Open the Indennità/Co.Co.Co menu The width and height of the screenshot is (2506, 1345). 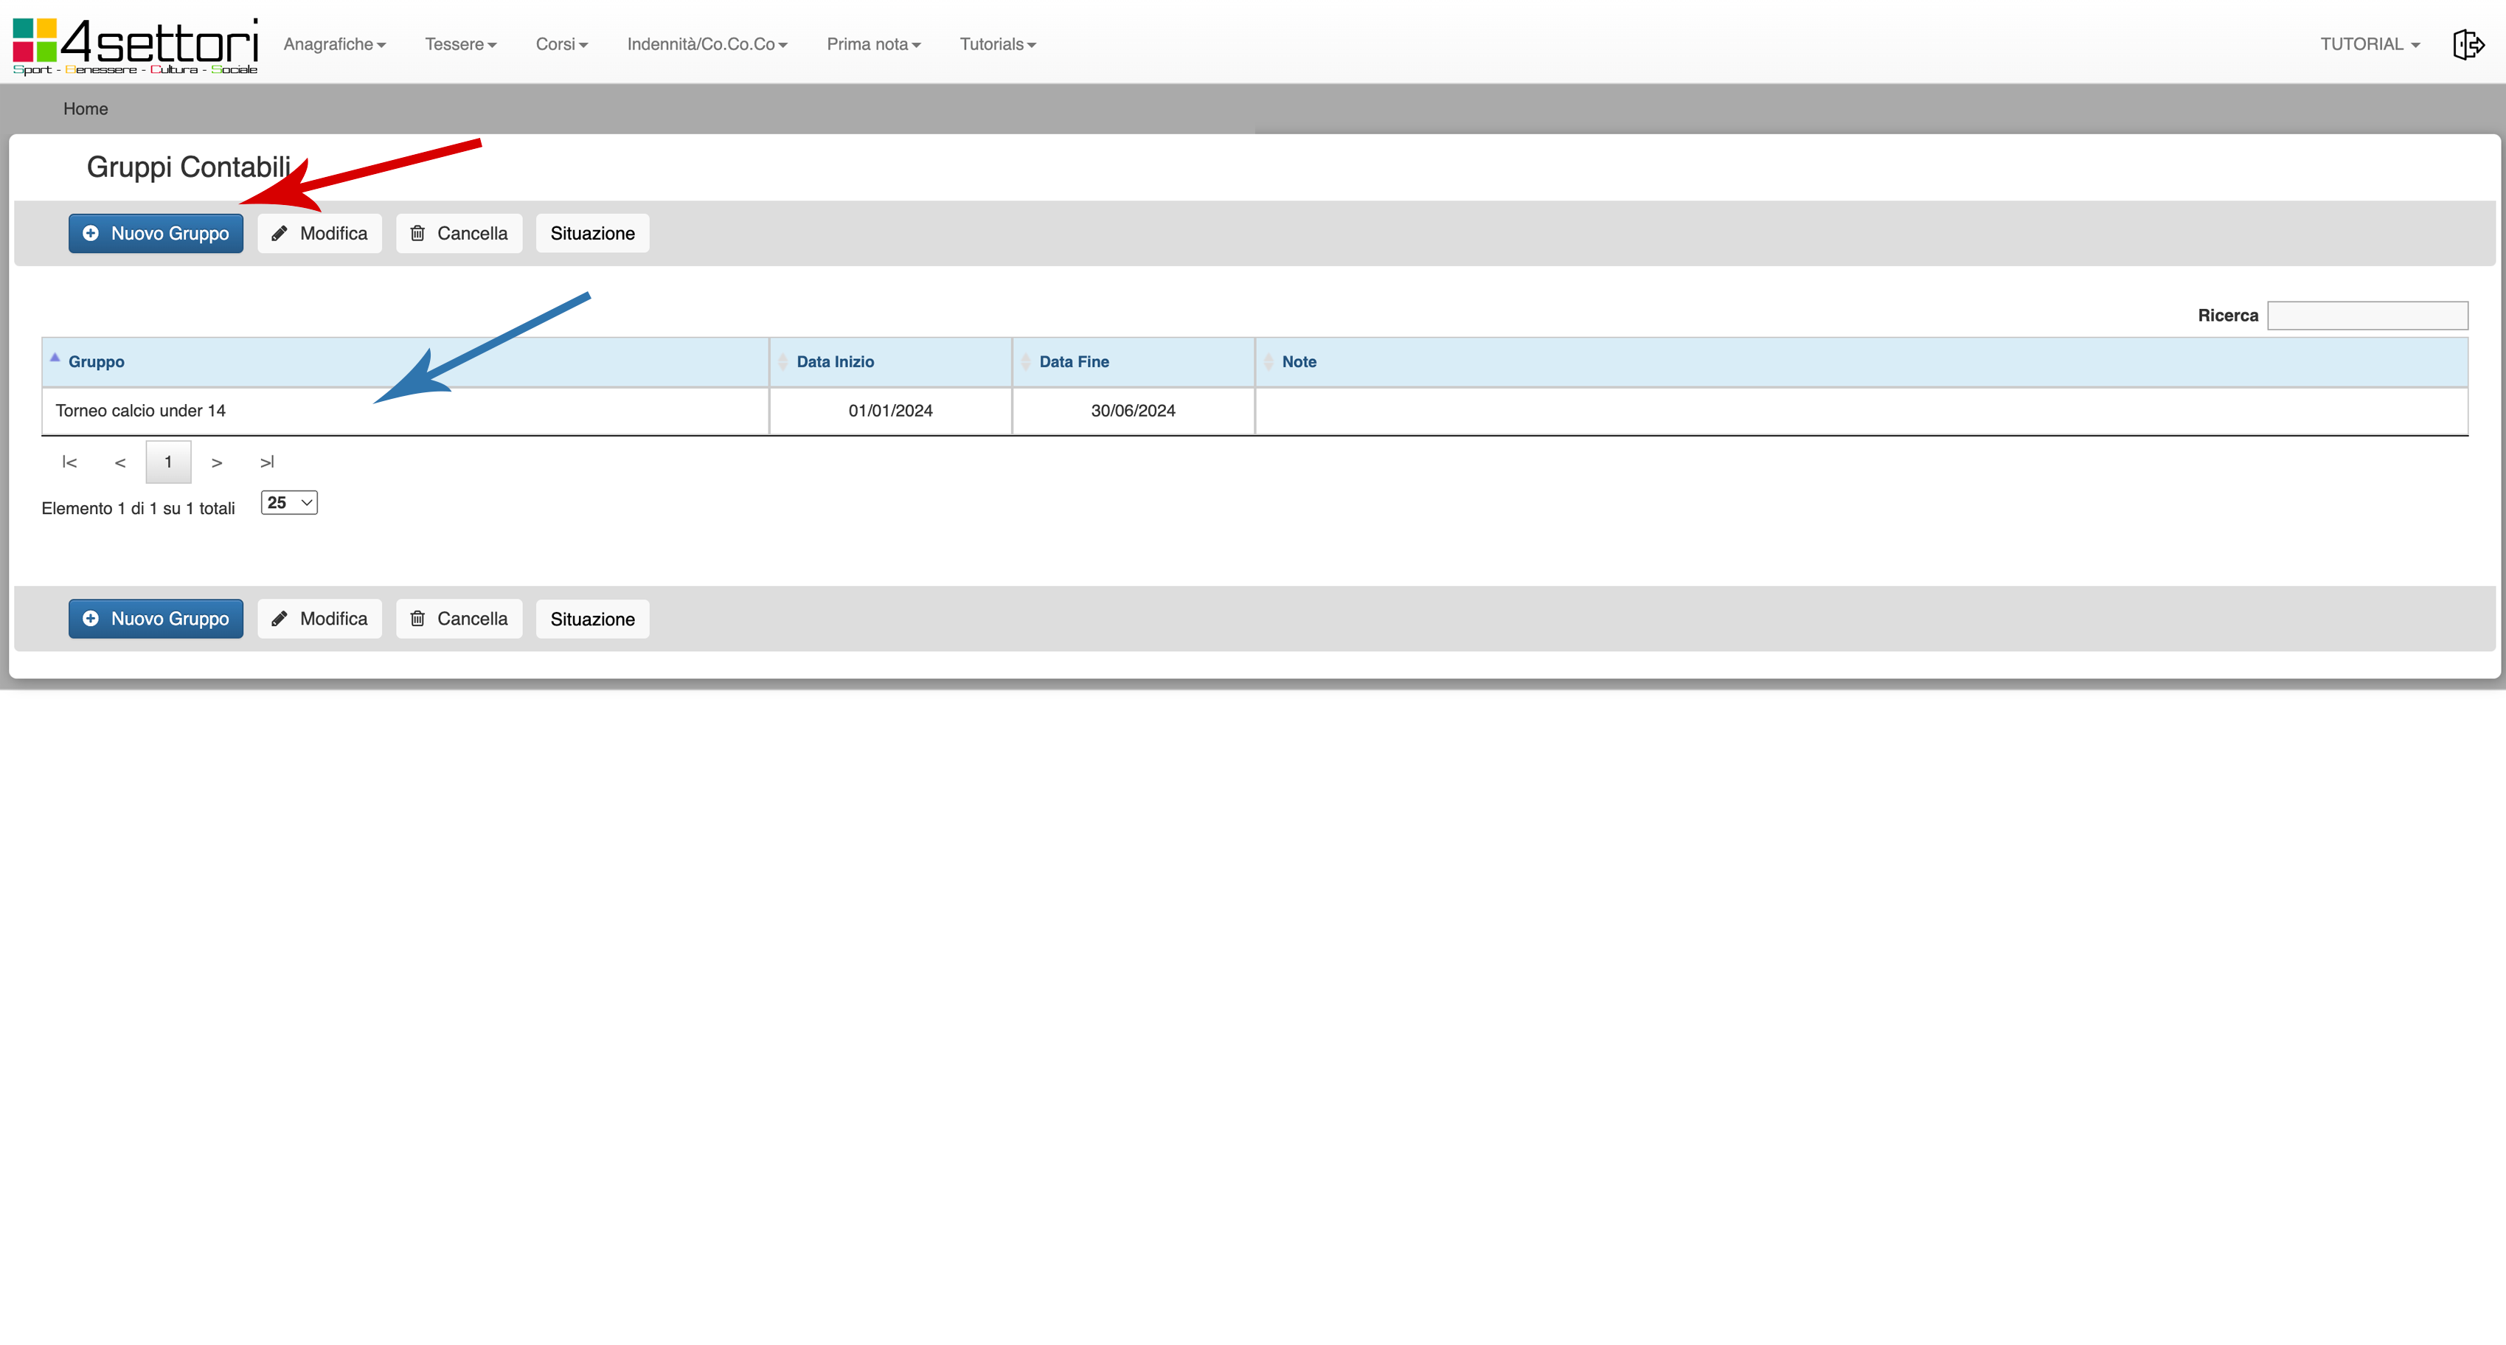click(x=707, y=45)
